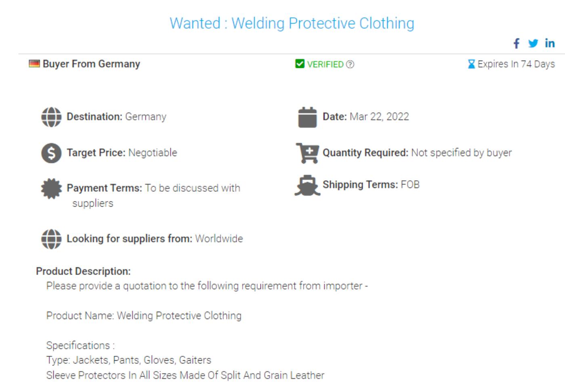This screenshot has height=391, width=565.
Task: Click the Shipping Terms ship icon
Action: pyautogui.click(x=307, y=186)
